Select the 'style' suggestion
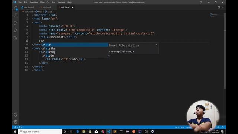This screenshot has height=134, width=238. click(x=75, y=55)
